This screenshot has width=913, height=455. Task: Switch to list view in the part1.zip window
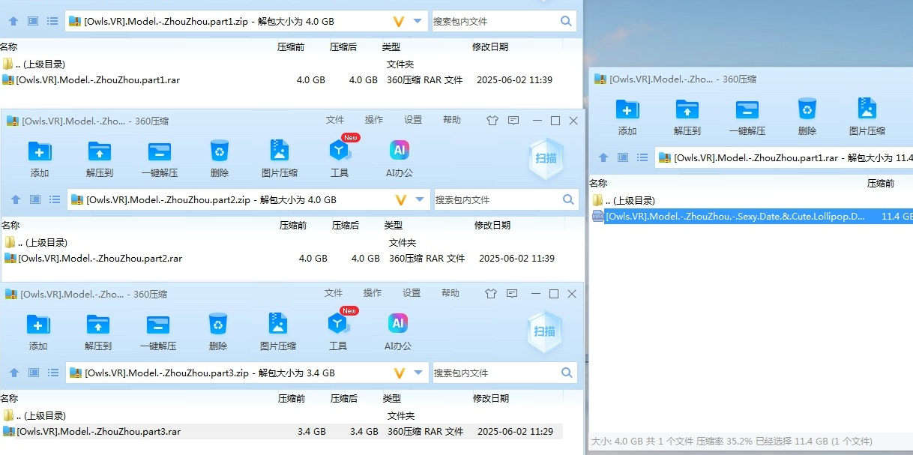pyautogui.click(x=52, y=21)
